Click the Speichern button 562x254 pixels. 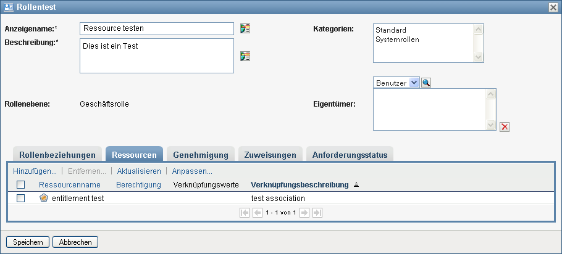27,242
